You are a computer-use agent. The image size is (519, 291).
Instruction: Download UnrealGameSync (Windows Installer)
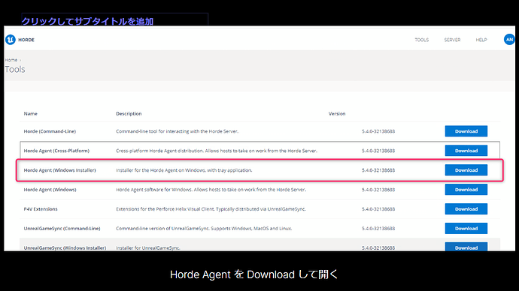point(466,247)
